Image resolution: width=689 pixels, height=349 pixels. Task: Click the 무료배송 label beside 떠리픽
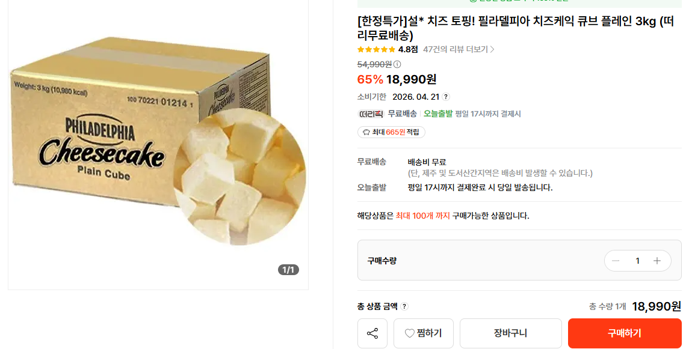402,114
